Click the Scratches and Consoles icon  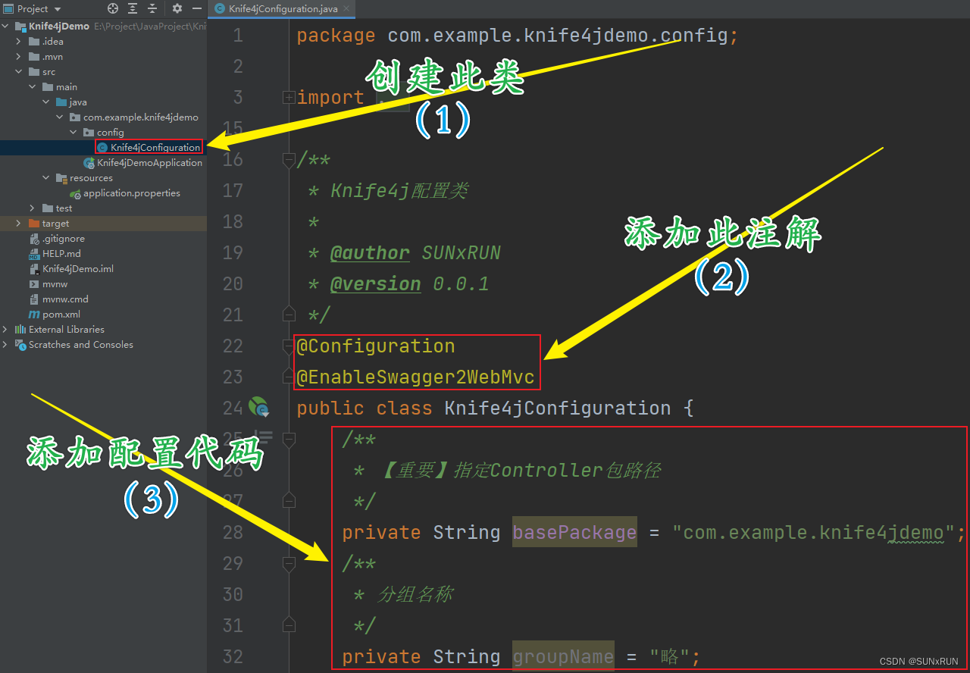20,345
